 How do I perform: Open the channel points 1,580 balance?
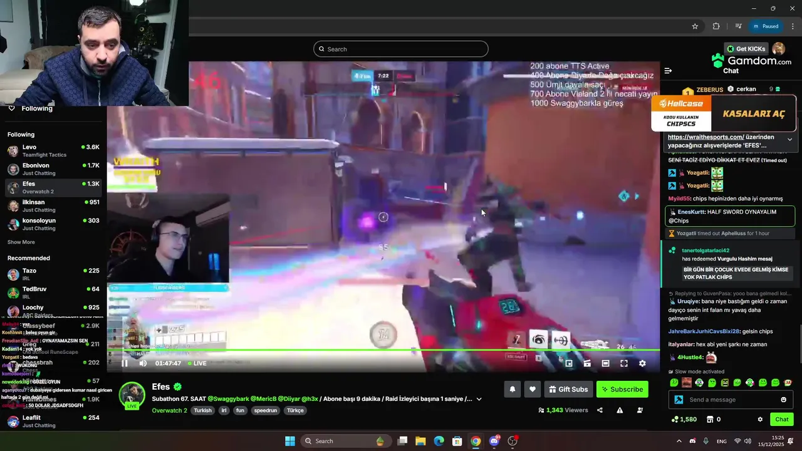pyautogui.click(x=684, y=420)
